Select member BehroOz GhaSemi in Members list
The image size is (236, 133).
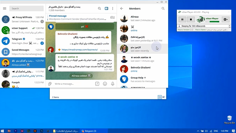(x=142, y=69)
